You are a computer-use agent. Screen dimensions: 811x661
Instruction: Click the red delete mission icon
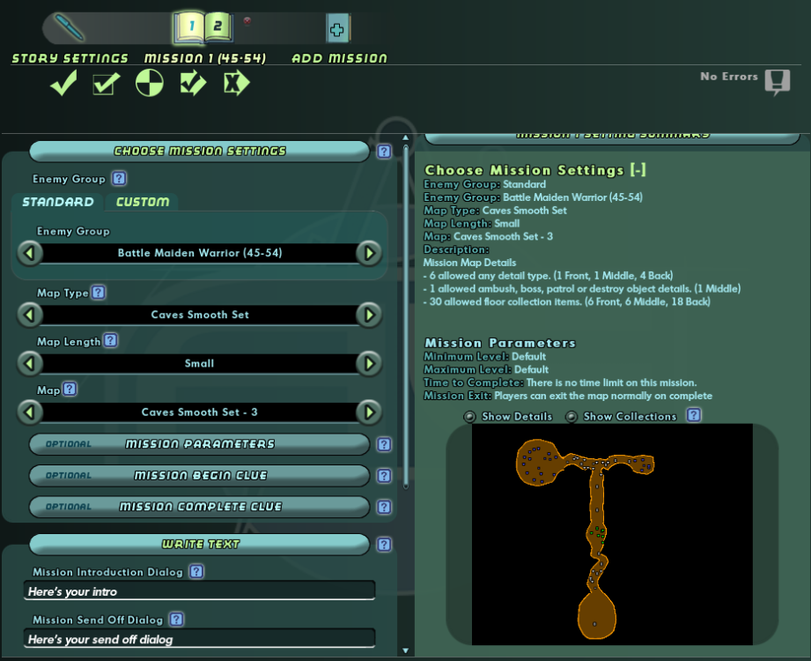[x=247, y=21]
